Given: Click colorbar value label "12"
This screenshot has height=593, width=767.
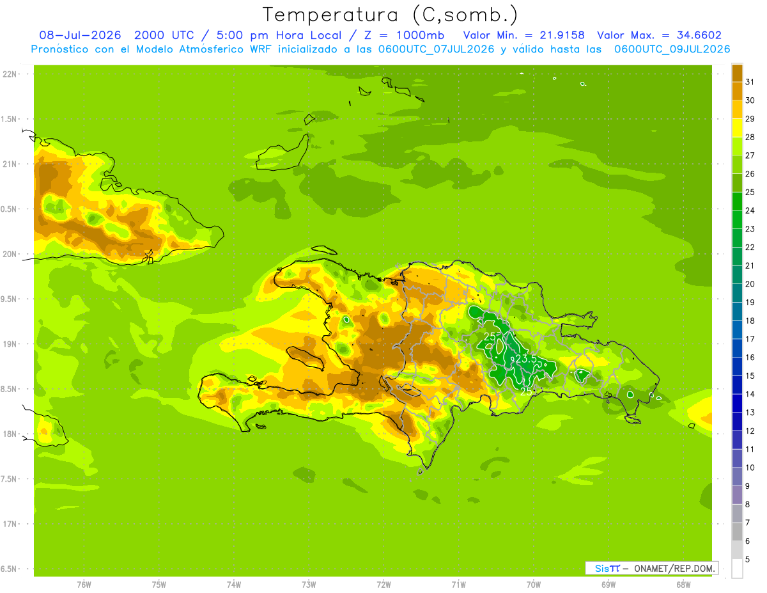Looking at the screenshot, I should coord(750,431).
